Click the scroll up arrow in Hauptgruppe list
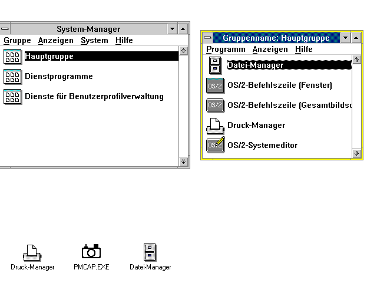 [x=356, y=60]
